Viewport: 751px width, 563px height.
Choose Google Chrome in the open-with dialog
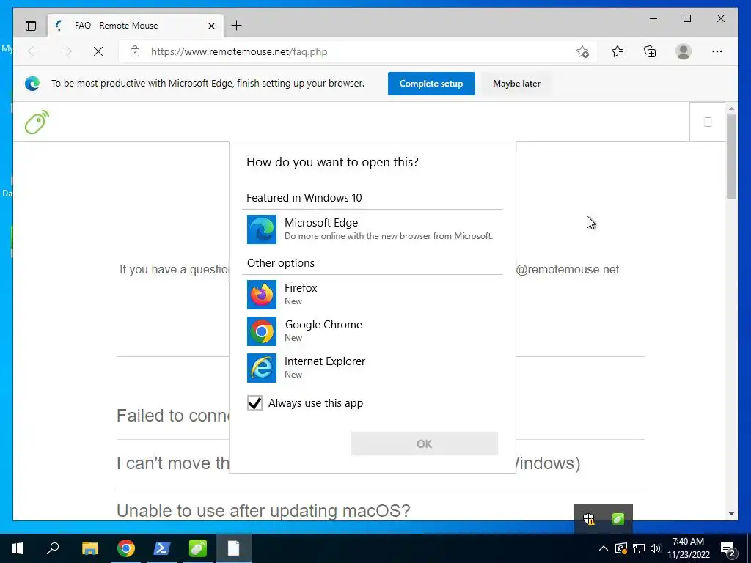(372, 331)
